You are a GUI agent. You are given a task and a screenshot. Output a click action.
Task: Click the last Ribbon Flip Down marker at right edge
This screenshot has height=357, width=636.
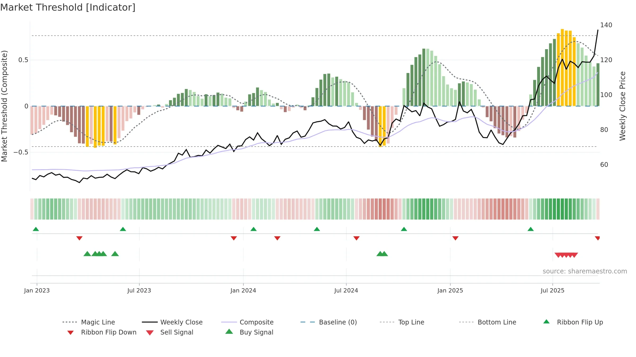[597, 238]
